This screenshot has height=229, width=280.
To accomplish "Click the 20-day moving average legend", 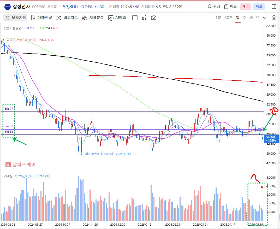I will 32,28.
